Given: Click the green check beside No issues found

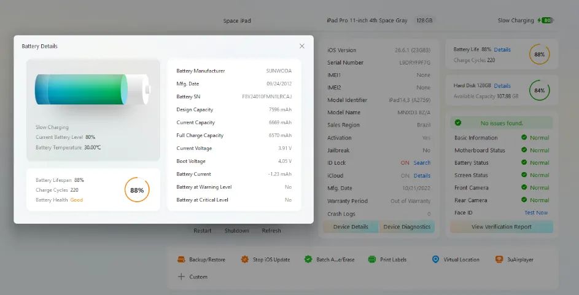Looking at the screenshot, I should (x=458, y=123).
